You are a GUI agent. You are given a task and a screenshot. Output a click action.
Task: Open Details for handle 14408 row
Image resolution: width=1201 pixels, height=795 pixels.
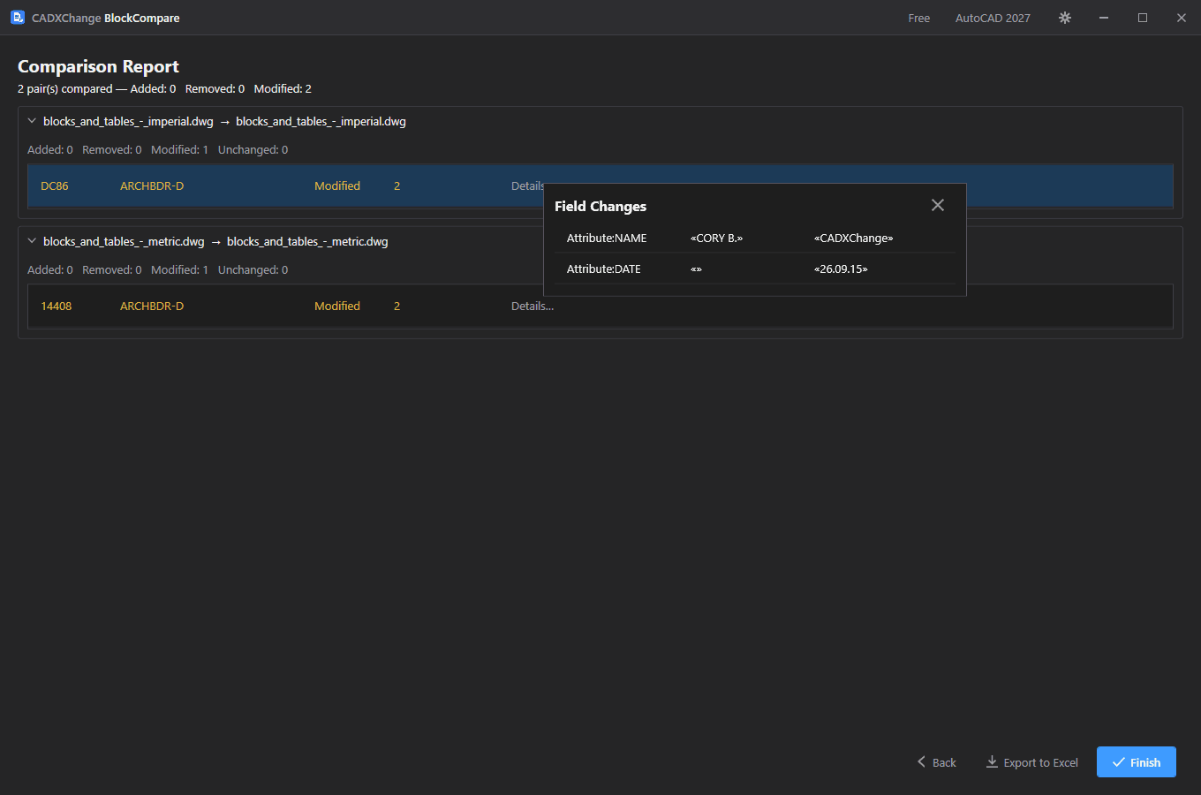[533, 306]
